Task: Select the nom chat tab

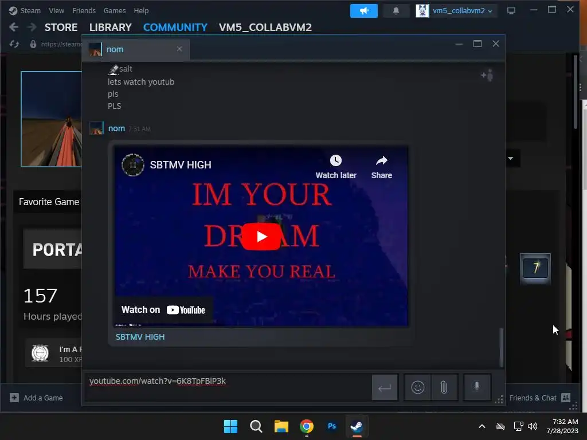Action: point(135,49)
